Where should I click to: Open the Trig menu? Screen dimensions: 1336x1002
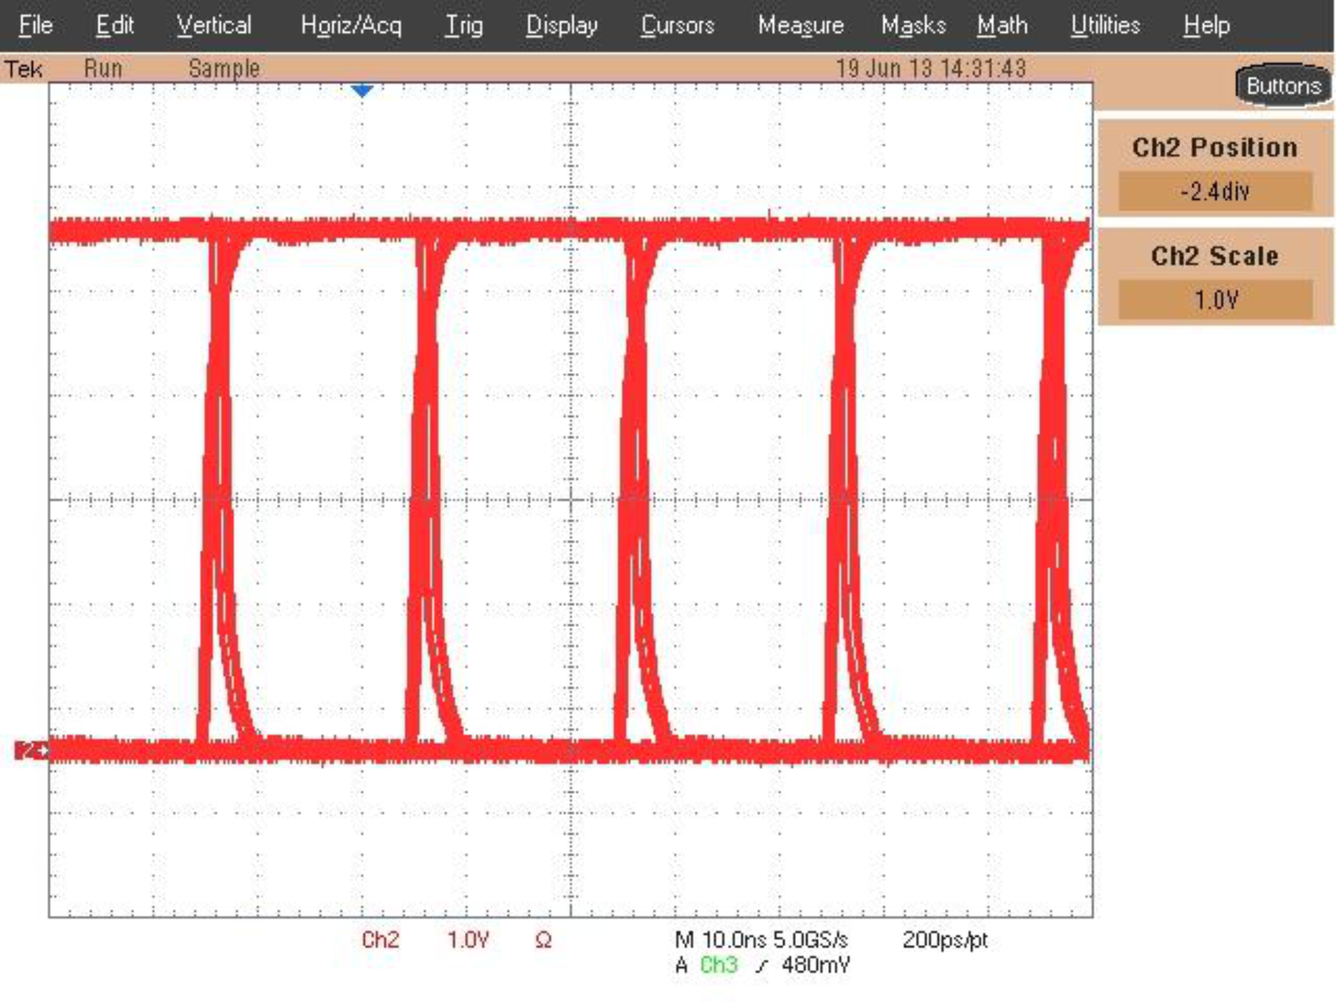click(464, 25)
